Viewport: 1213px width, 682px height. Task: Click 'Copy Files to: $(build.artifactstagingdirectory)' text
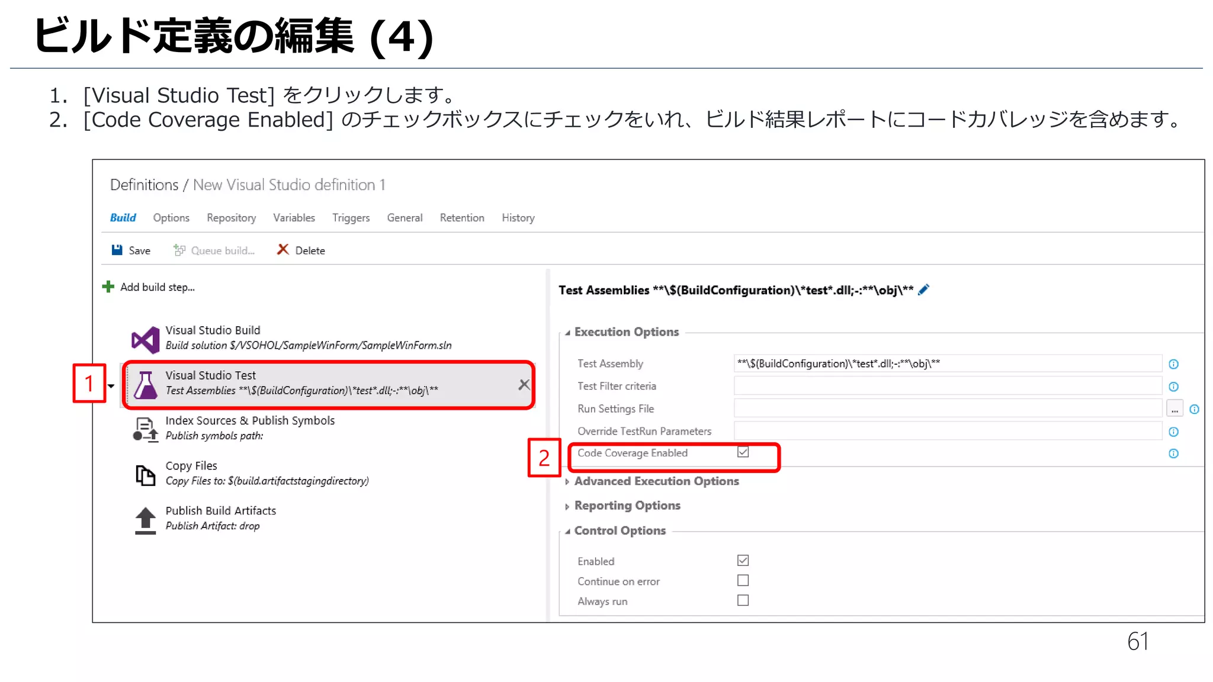click(267, 481)
